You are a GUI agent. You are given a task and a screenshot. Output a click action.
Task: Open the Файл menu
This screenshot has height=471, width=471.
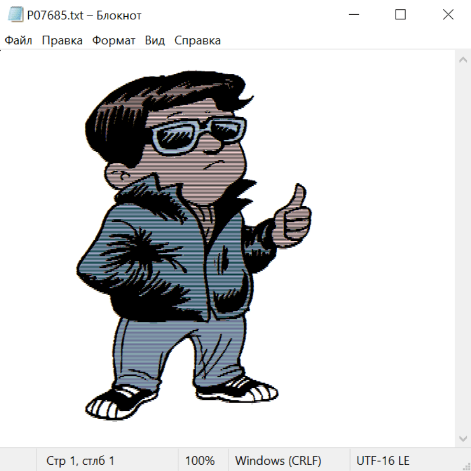[x=18, y=41]
